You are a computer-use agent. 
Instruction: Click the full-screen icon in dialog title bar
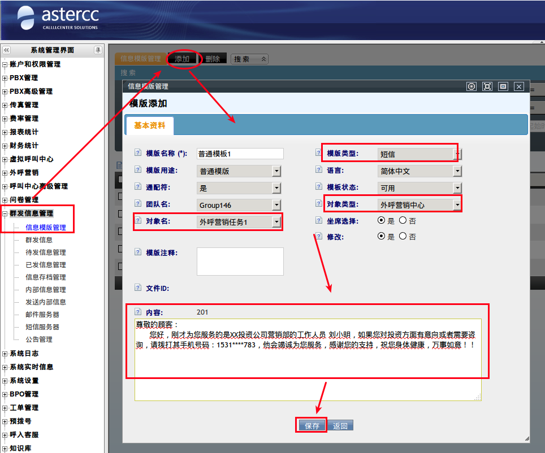(x=487, y=86)
